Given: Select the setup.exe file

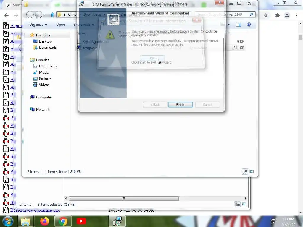Looking at the screenshot, I should (161, 48).
